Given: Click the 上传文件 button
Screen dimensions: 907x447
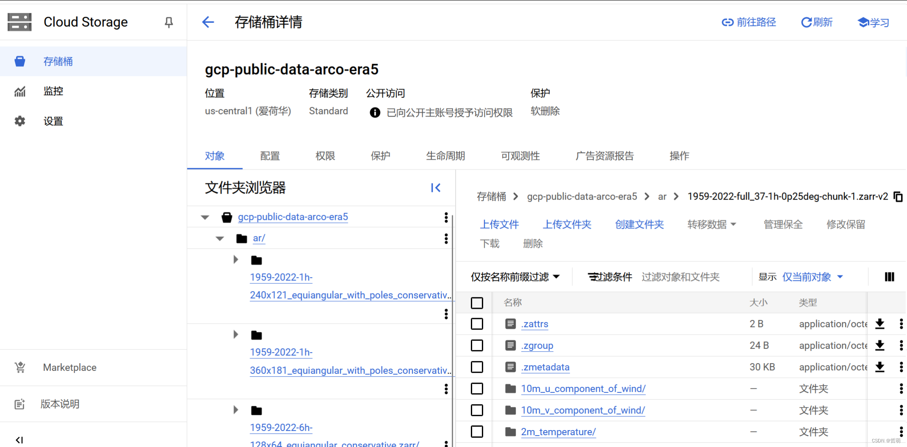Looking at the screenshot, I should click(x=499, y=225).
